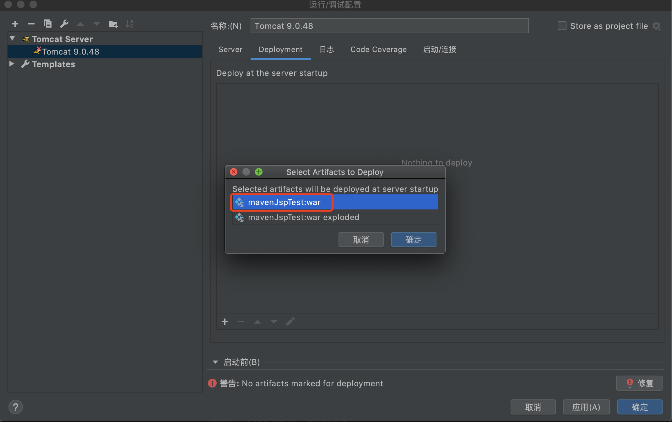Click the artifact icon next to mavenJspTest:war exploded
The width and height of the screenshot is (672, 422).
pyautogui.click(x=240, y=217)
